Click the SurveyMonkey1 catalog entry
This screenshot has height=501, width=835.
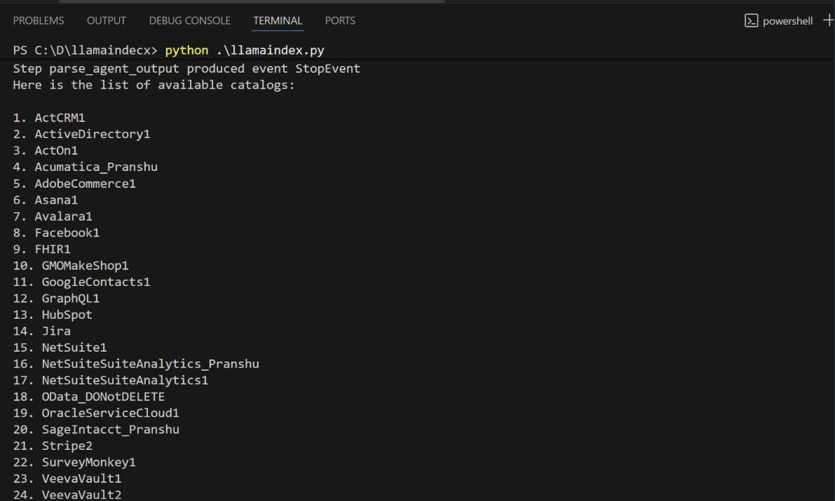[x=88, y=462]
